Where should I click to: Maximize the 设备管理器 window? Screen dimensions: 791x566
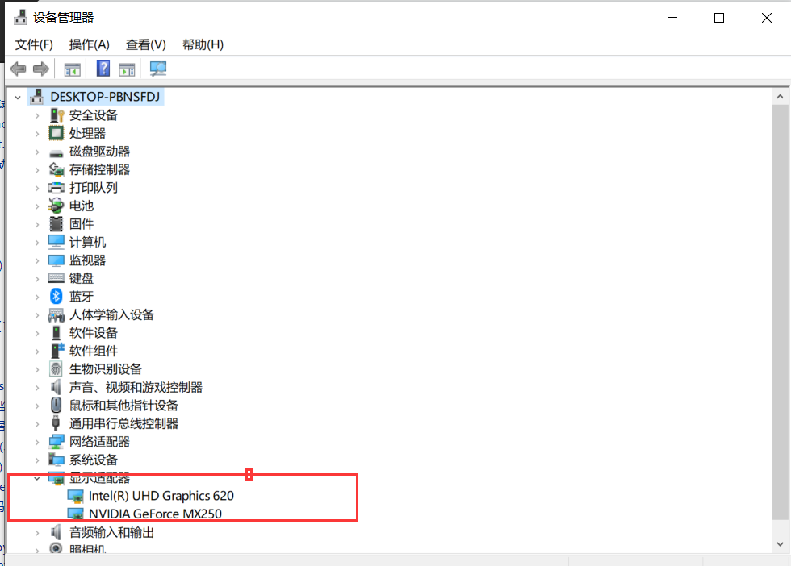click(x=719, y=18)
